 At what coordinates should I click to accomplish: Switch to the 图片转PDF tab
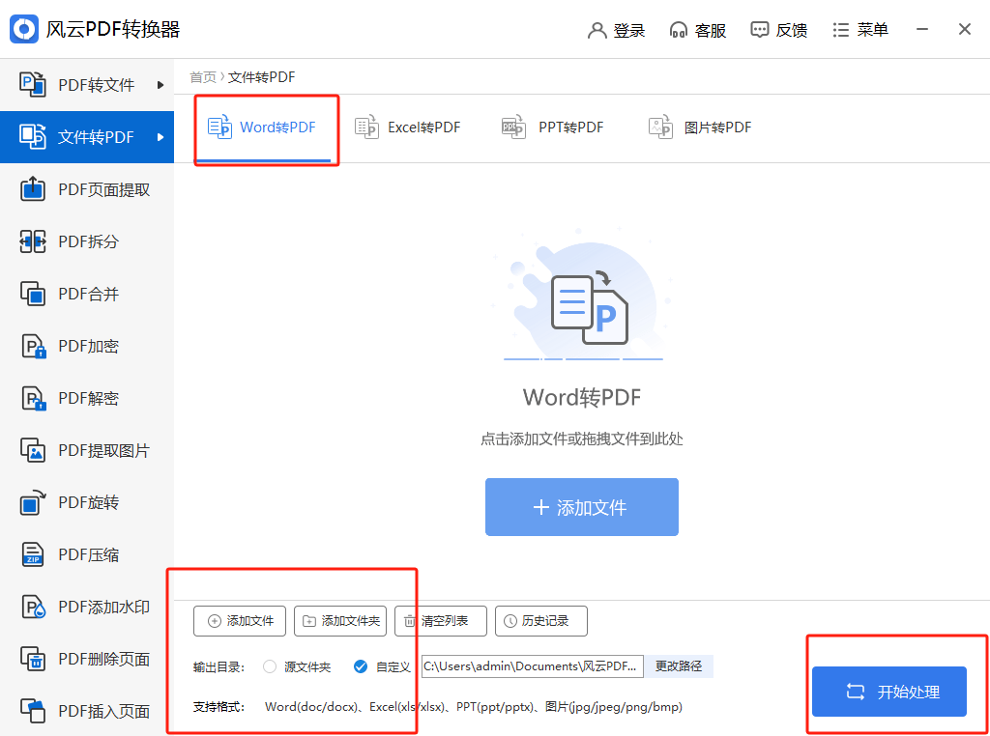[700, 127]
